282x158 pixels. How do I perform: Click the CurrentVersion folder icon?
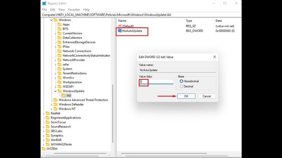click(60, 33)
